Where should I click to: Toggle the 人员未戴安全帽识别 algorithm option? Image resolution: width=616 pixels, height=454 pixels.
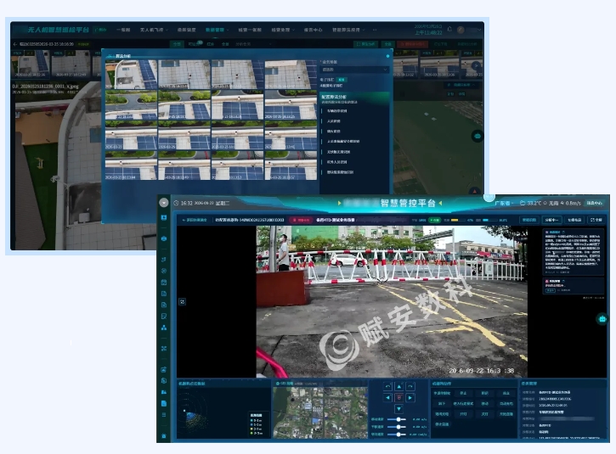tap(343, 141)
